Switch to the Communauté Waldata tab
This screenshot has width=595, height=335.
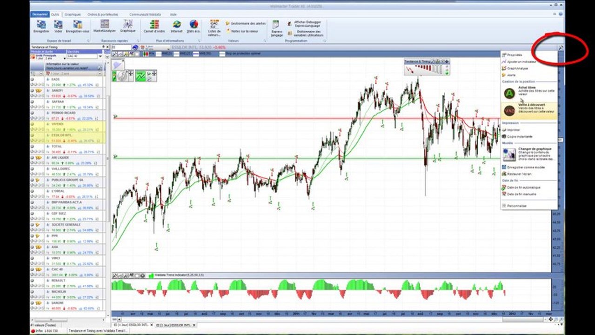(145, 14)
